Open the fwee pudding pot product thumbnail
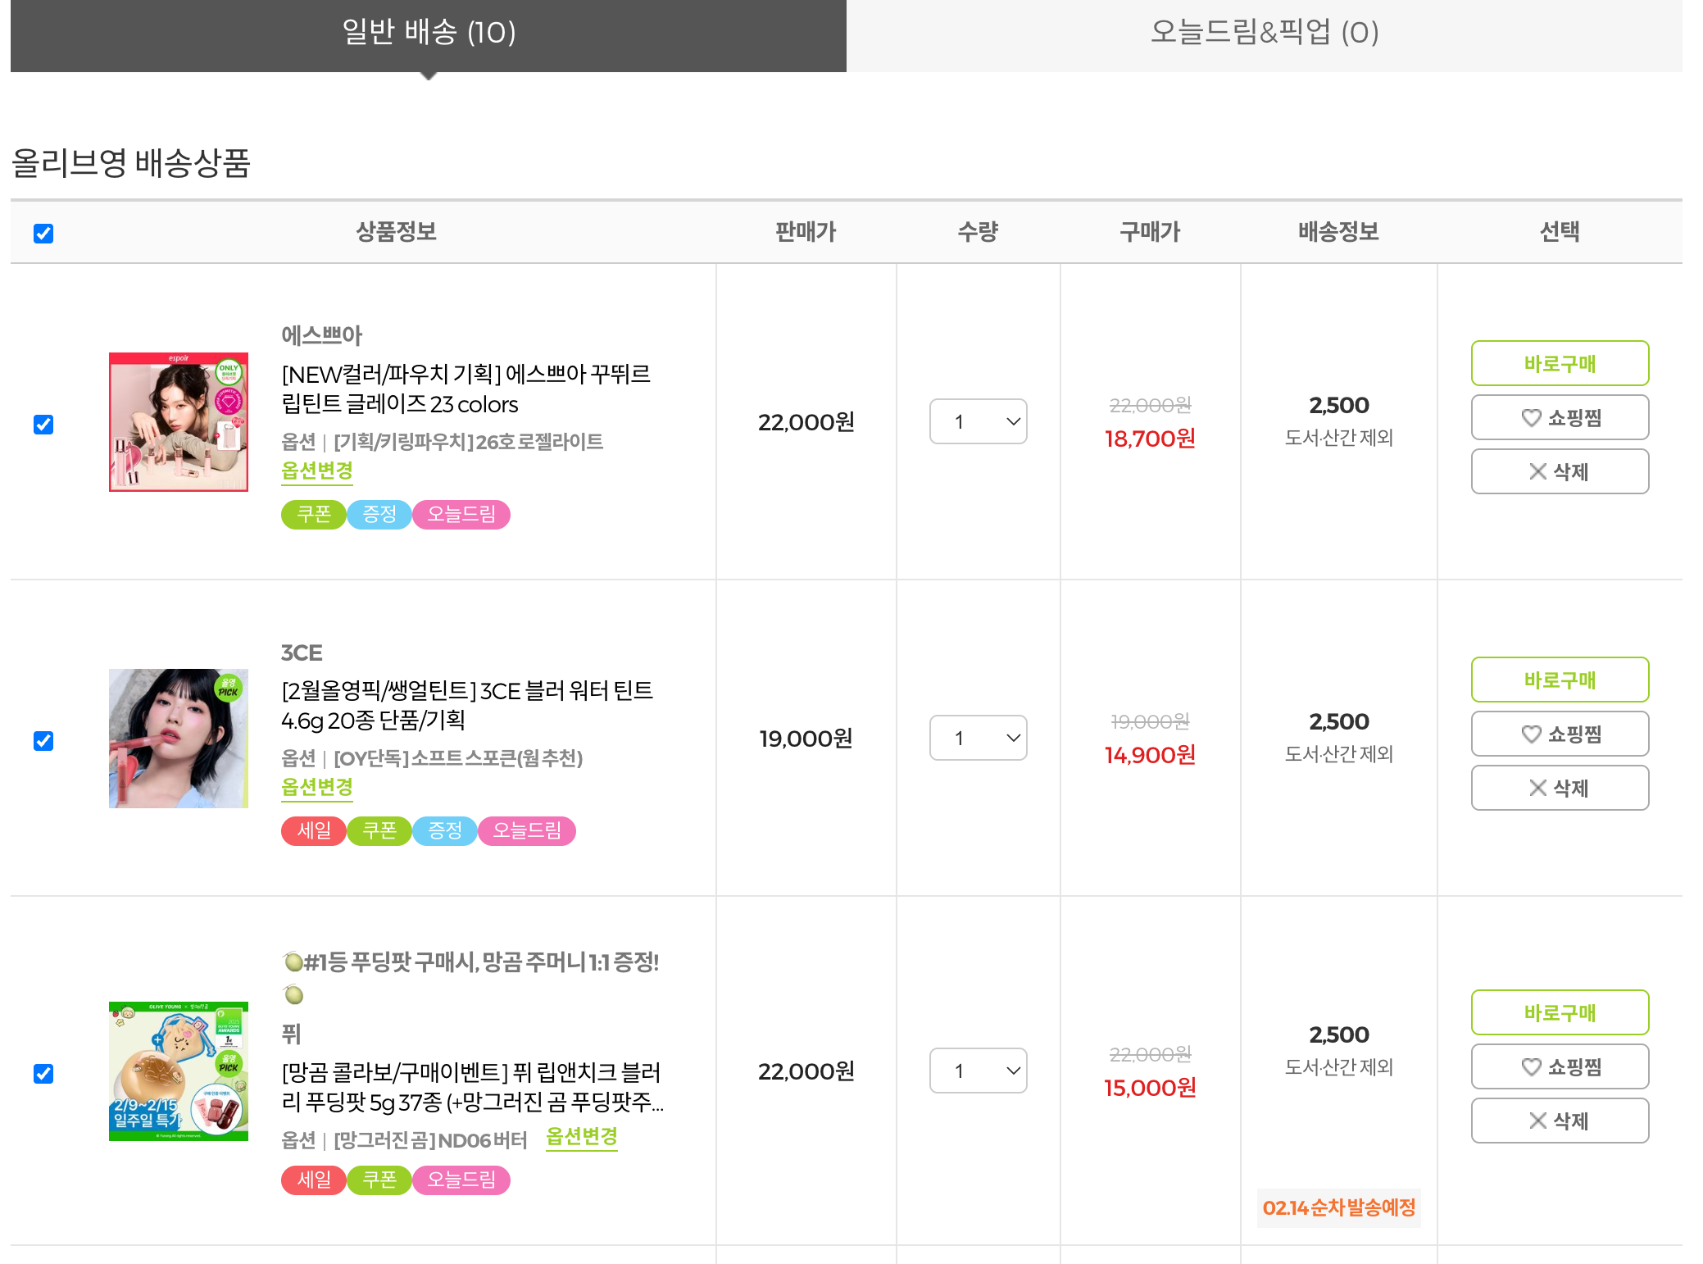The image size is (1703, 1264). point(179,1071)
